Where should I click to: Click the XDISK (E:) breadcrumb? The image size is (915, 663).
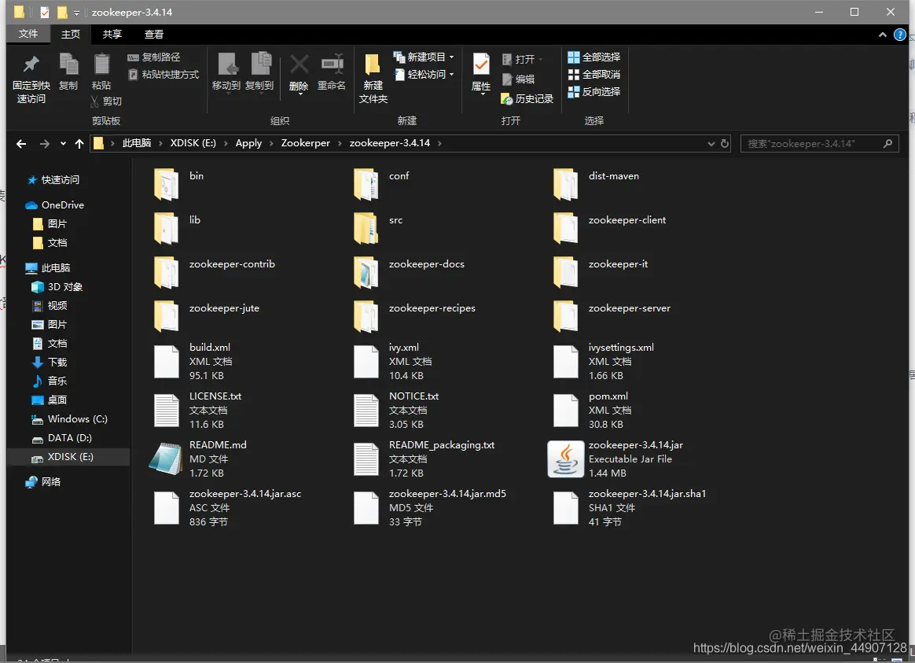pyautogui.click(x=193, y=143)
